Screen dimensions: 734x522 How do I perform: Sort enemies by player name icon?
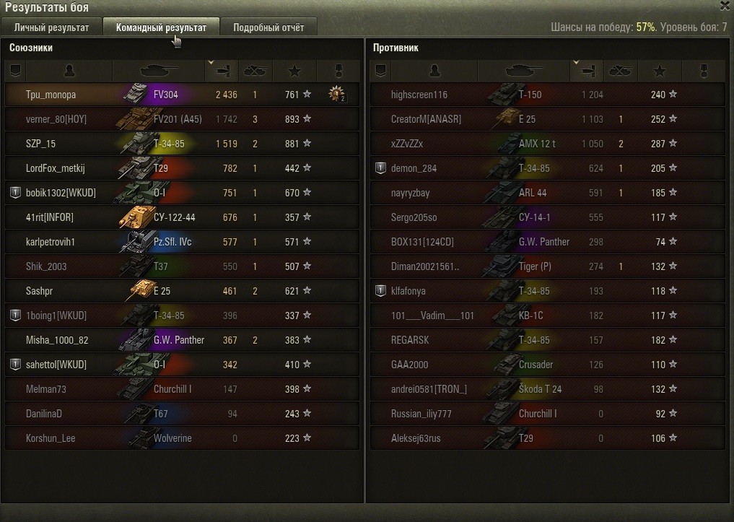(x=434, y=71)
